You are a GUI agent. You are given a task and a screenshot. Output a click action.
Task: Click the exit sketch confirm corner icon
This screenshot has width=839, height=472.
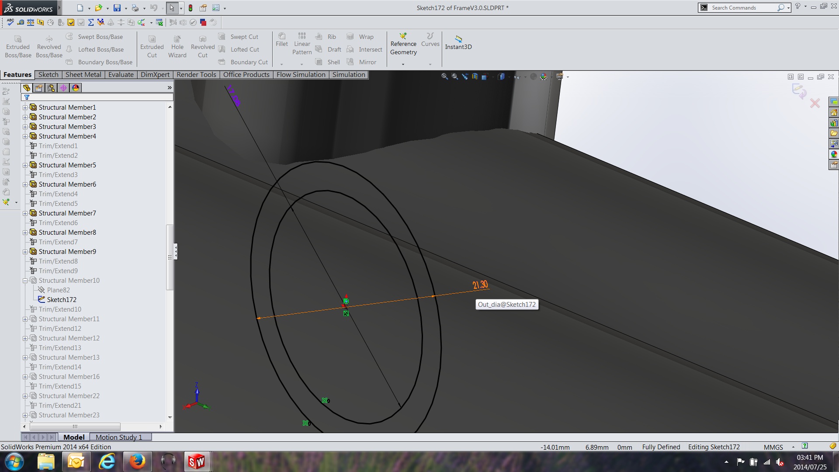(799, 90)
